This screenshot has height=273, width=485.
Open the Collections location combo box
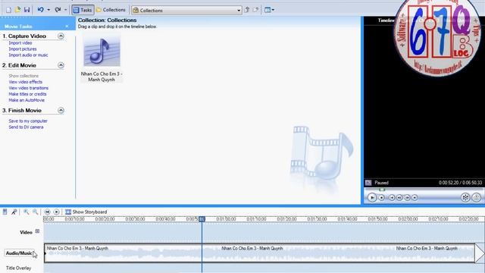pyautogui.click(x=186, y=10)
